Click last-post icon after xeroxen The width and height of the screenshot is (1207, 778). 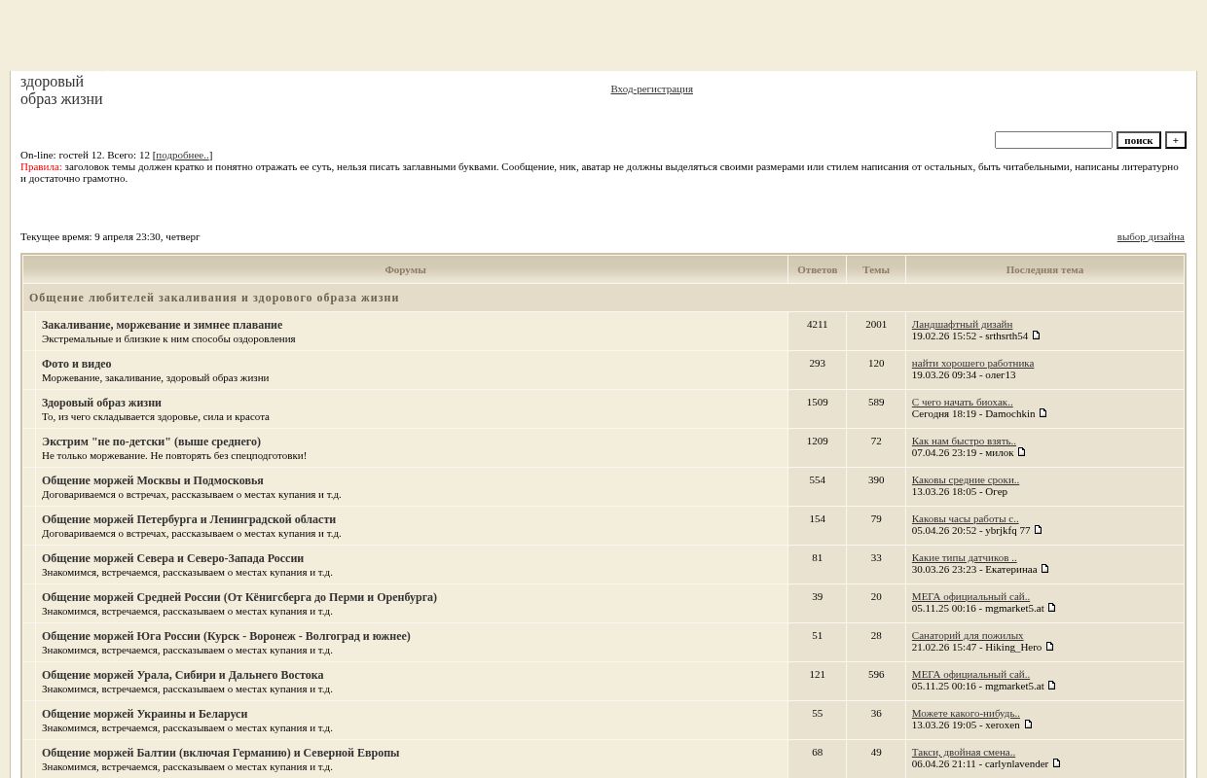click(1028, 725)
